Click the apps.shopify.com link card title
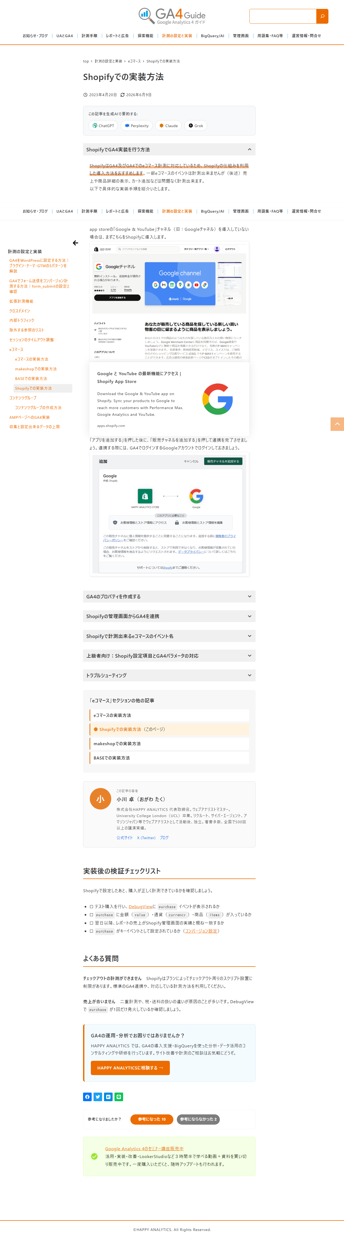 point(139,377)
